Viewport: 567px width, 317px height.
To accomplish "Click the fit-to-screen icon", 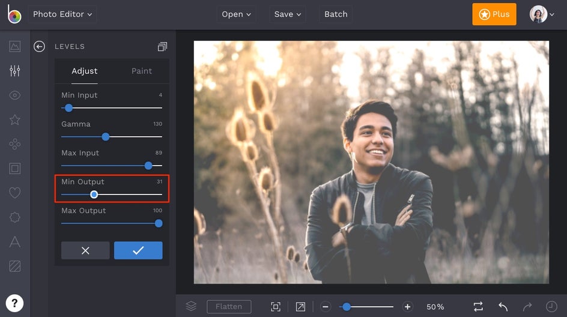I will point(276,307).
